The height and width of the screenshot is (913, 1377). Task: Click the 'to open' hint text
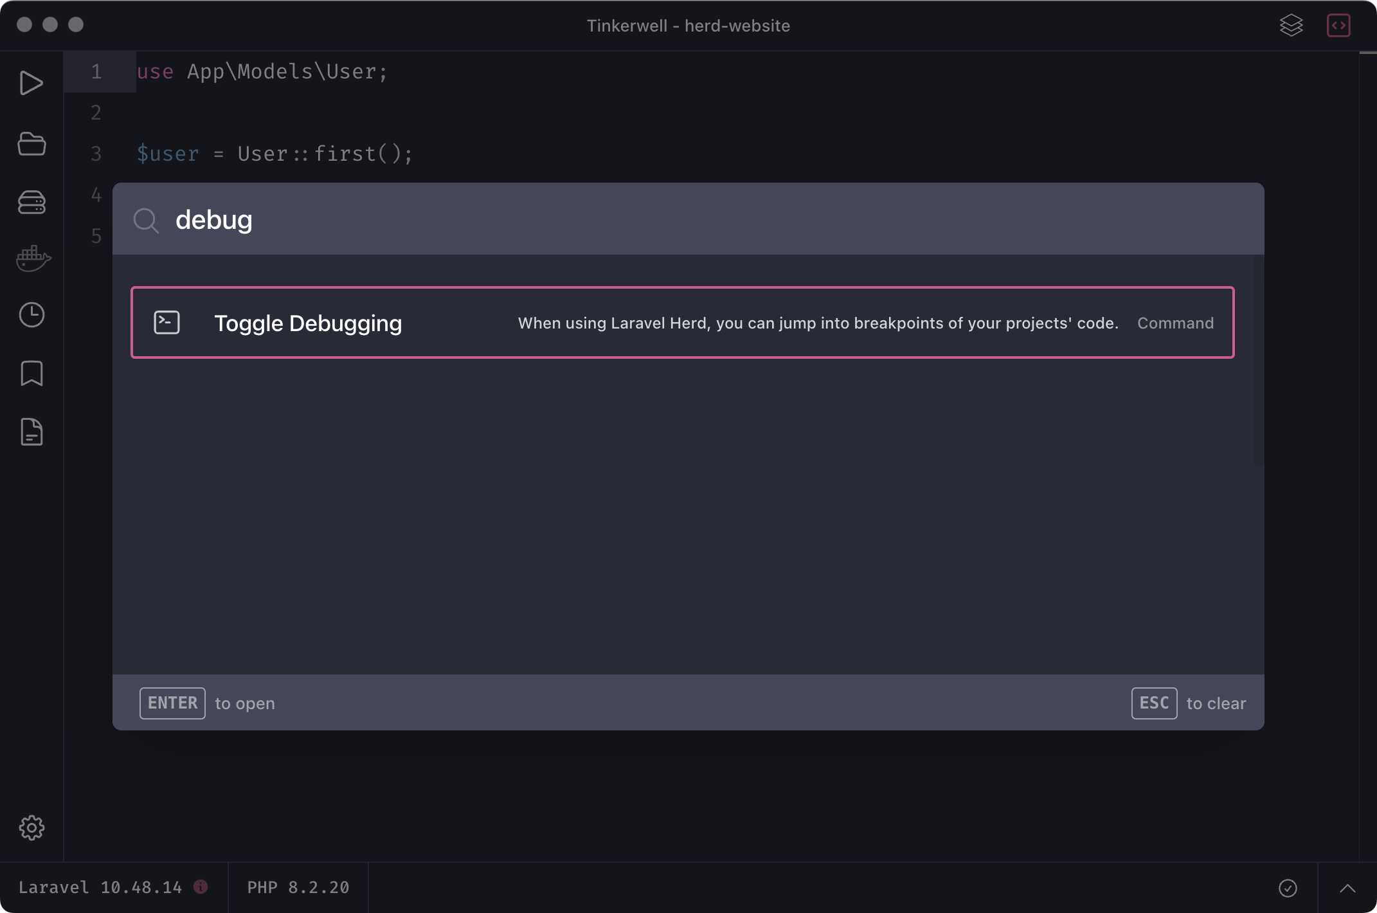[x=245, y=703]
